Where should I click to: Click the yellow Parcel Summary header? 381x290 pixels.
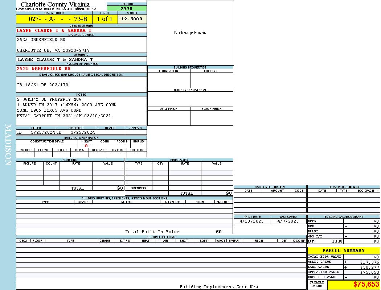click(343, 250)
